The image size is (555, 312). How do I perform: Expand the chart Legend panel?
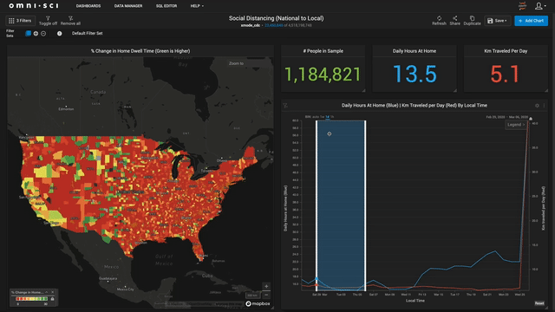(516, 125)
